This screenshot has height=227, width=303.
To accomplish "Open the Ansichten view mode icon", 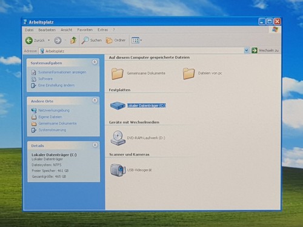I will point(135,41).
